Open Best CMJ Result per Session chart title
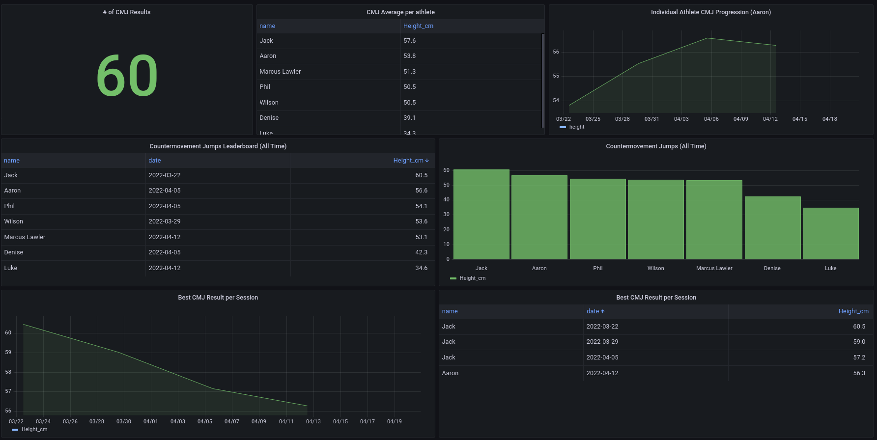This screenshot has height=440, width=877. (218, 298)
